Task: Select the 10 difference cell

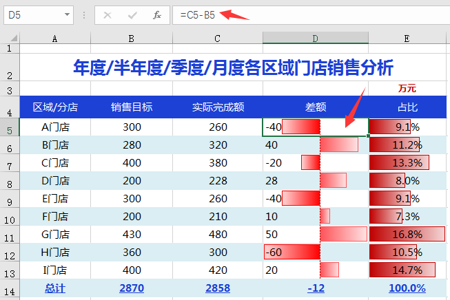Action: 316,217
